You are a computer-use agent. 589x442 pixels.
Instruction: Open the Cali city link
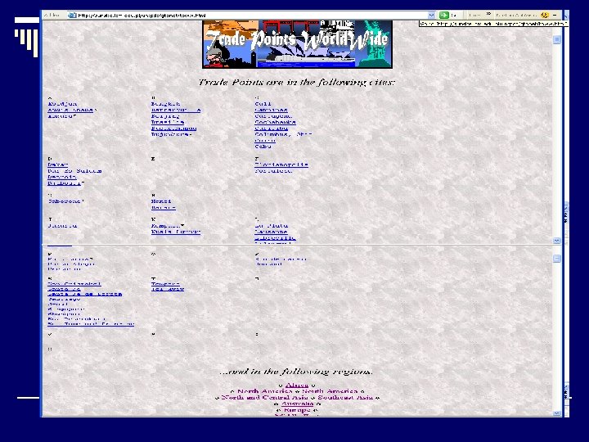[263, 104]
